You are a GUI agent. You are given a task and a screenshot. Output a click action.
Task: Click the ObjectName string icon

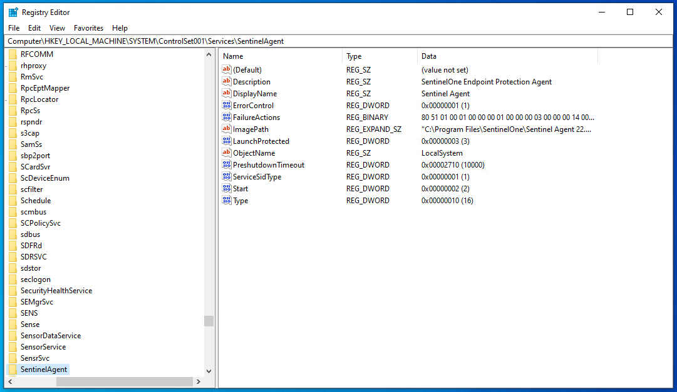[x=227, y=153]
